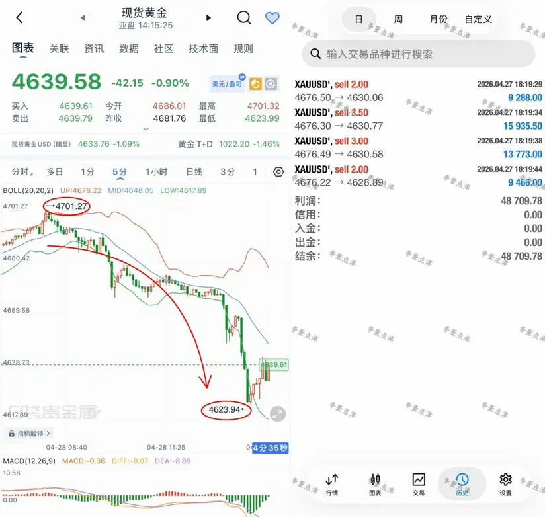Select 月份 period filter
Viewport: 545px width, 517px height.
click(x=439, y=19)
